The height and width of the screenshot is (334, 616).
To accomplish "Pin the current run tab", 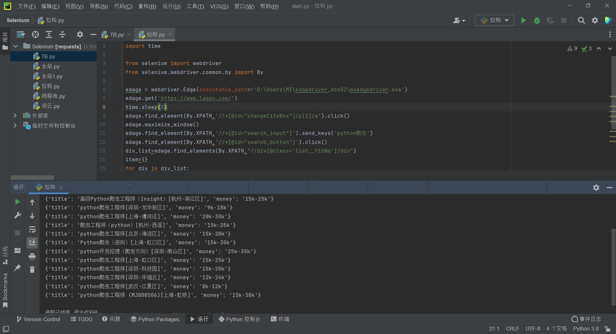I will pyautogui.click(x=18, y=267).
